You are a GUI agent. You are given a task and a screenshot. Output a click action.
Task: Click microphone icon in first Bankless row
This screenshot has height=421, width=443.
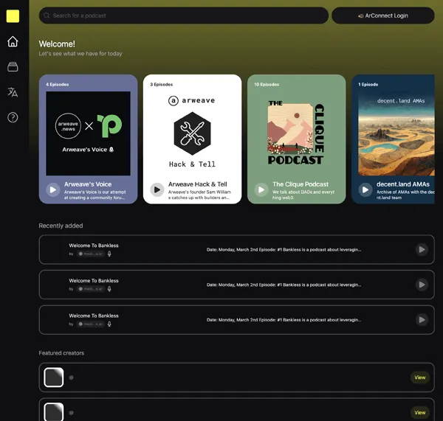pos(109,254)
